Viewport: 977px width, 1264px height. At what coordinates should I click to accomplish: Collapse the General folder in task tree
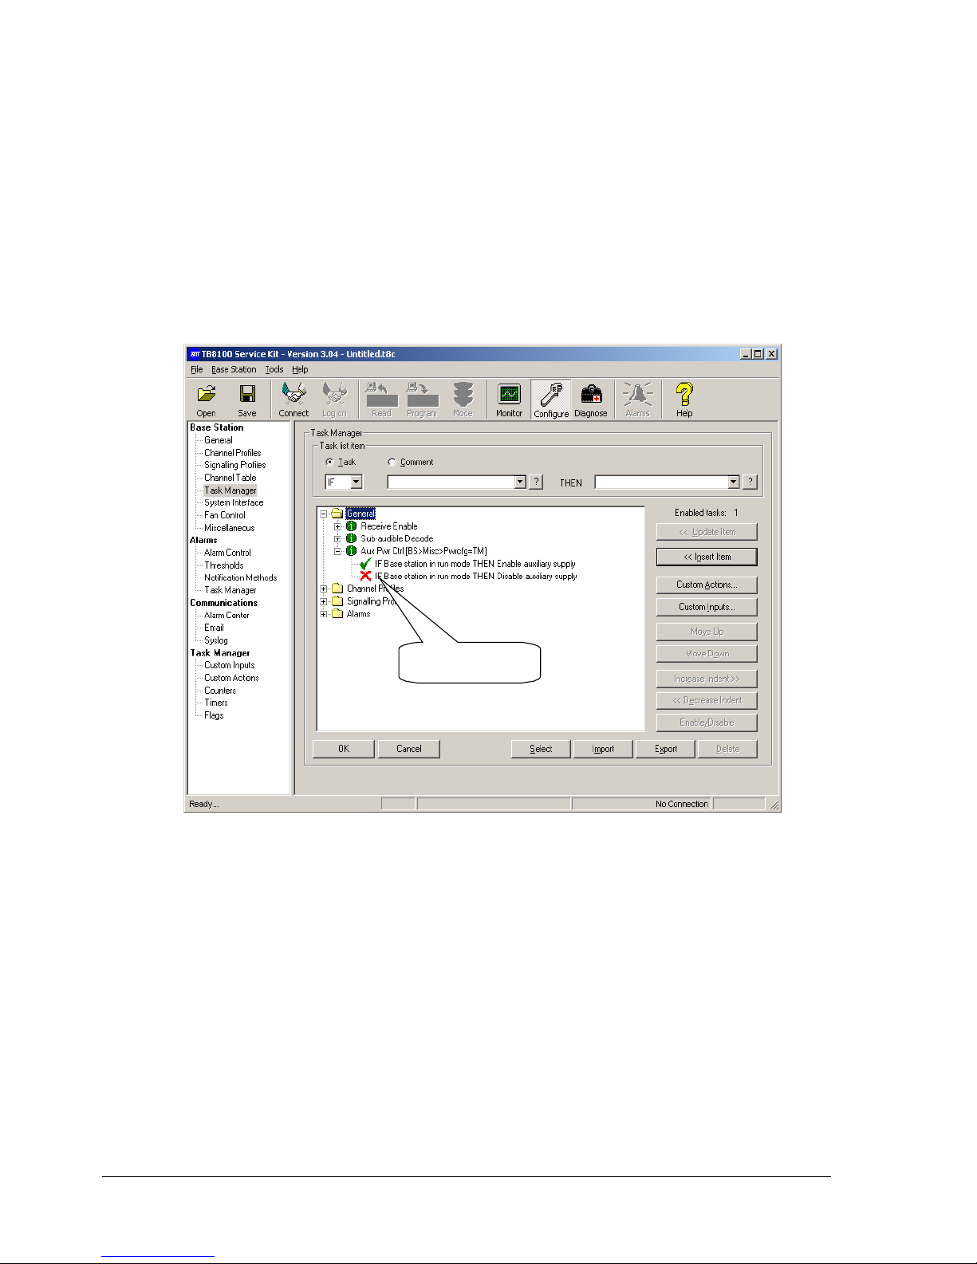(x=324, y=514)
